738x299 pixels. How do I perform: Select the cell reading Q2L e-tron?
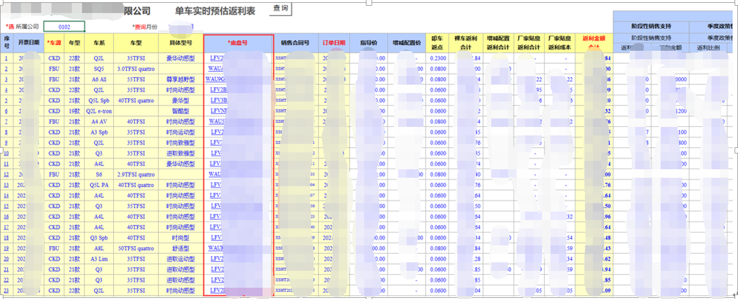[99, 111]
